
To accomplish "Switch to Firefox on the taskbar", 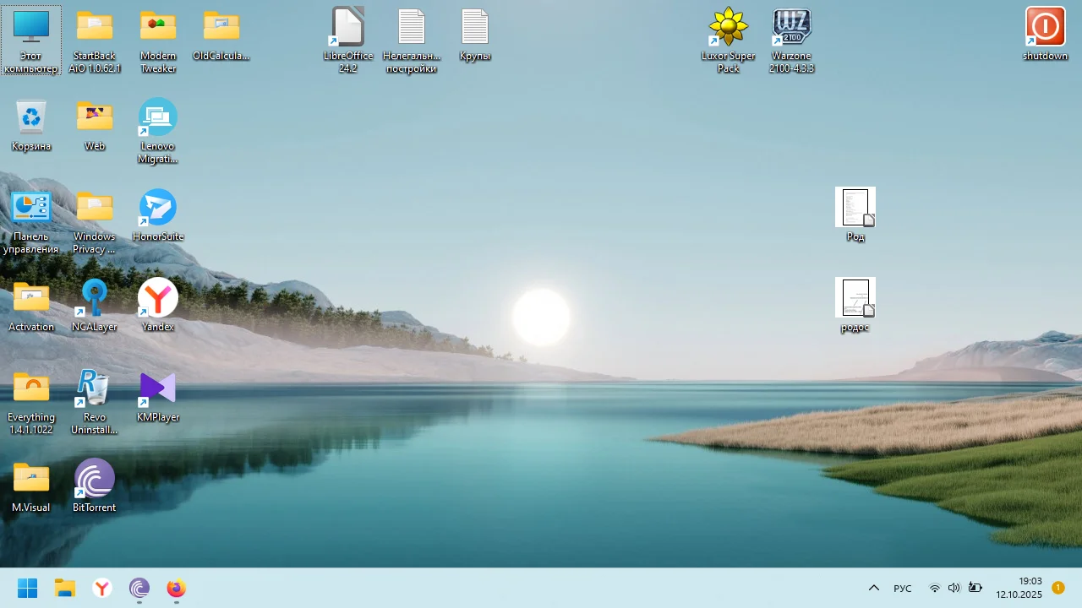I will click(x=177, y=588).
